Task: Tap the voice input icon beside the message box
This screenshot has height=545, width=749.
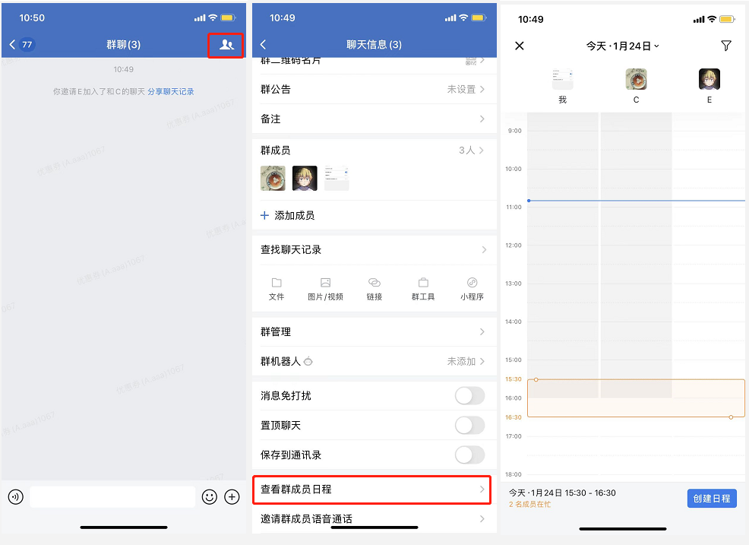Action: [x=16, y=497]
